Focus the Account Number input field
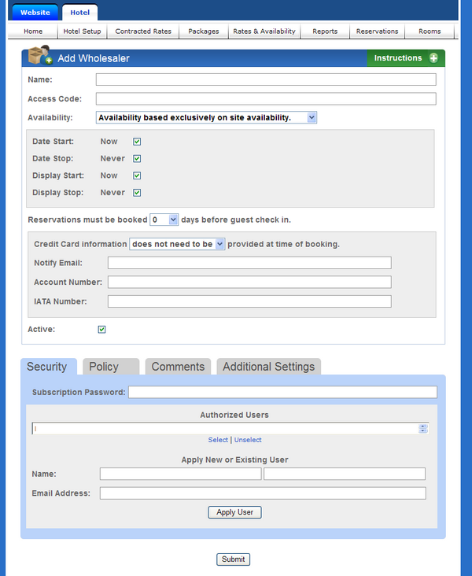 pyautogui.click(x=249, y=282)
